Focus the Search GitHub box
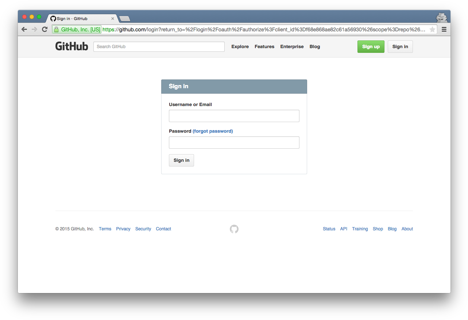468x320 pixels. click(x=159, y=47)
